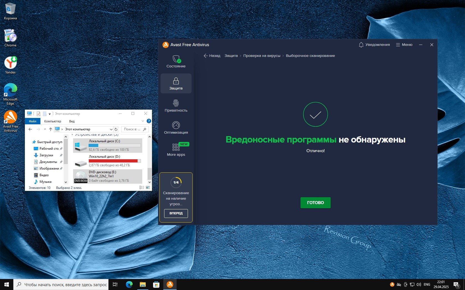Open the Avast Меню hamburger menu
Viewport: 465px width, 290px height.
tap(404, 45)
